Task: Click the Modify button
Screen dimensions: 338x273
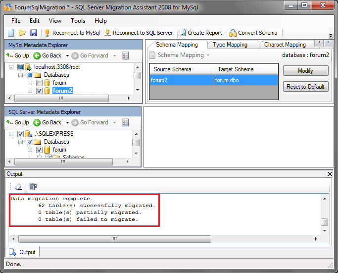Action: click(305, 71)
